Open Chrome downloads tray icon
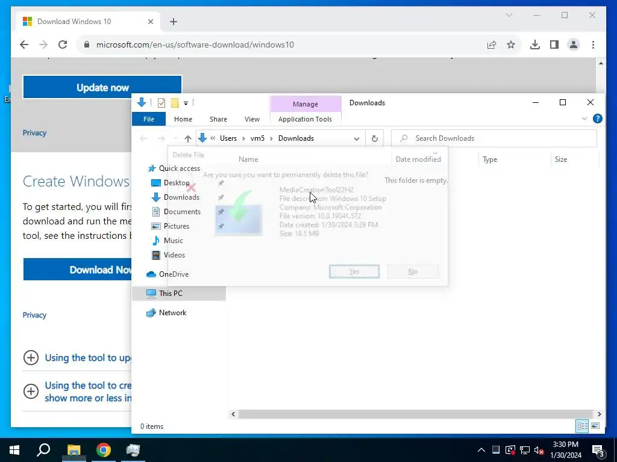 tap(535, 45)
